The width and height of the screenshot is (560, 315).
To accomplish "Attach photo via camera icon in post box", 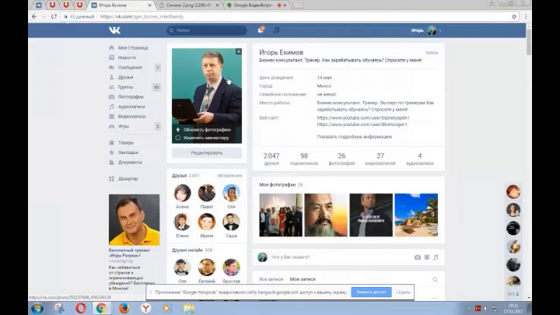I will tap(418, 257).
